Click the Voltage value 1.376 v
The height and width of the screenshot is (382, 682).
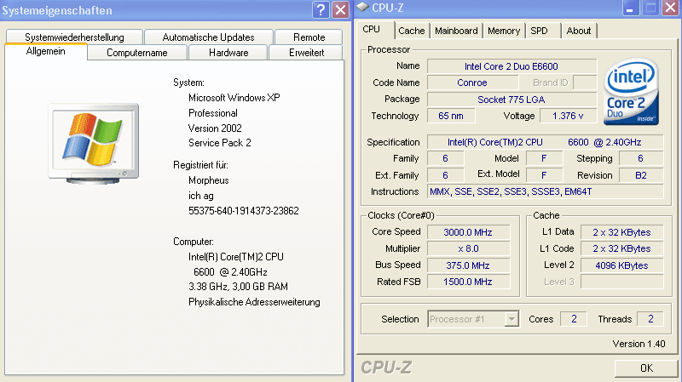tap(568, 116)
